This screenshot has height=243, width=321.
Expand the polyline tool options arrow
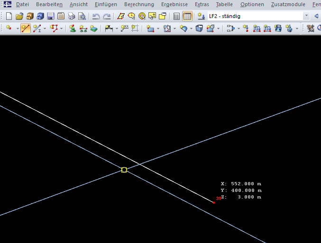click(x=61, y=28)
